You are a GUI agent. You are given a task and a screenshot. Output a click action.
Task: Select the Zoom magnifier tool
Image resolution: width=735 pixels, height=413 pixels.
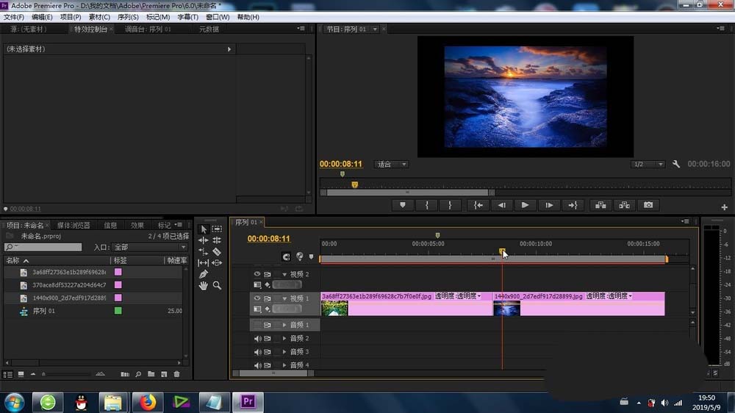(217, 285)
